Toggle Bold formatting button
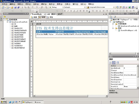The width and height of the screenshot is (139, 104). pyautogui.click(x=65, y=11)
